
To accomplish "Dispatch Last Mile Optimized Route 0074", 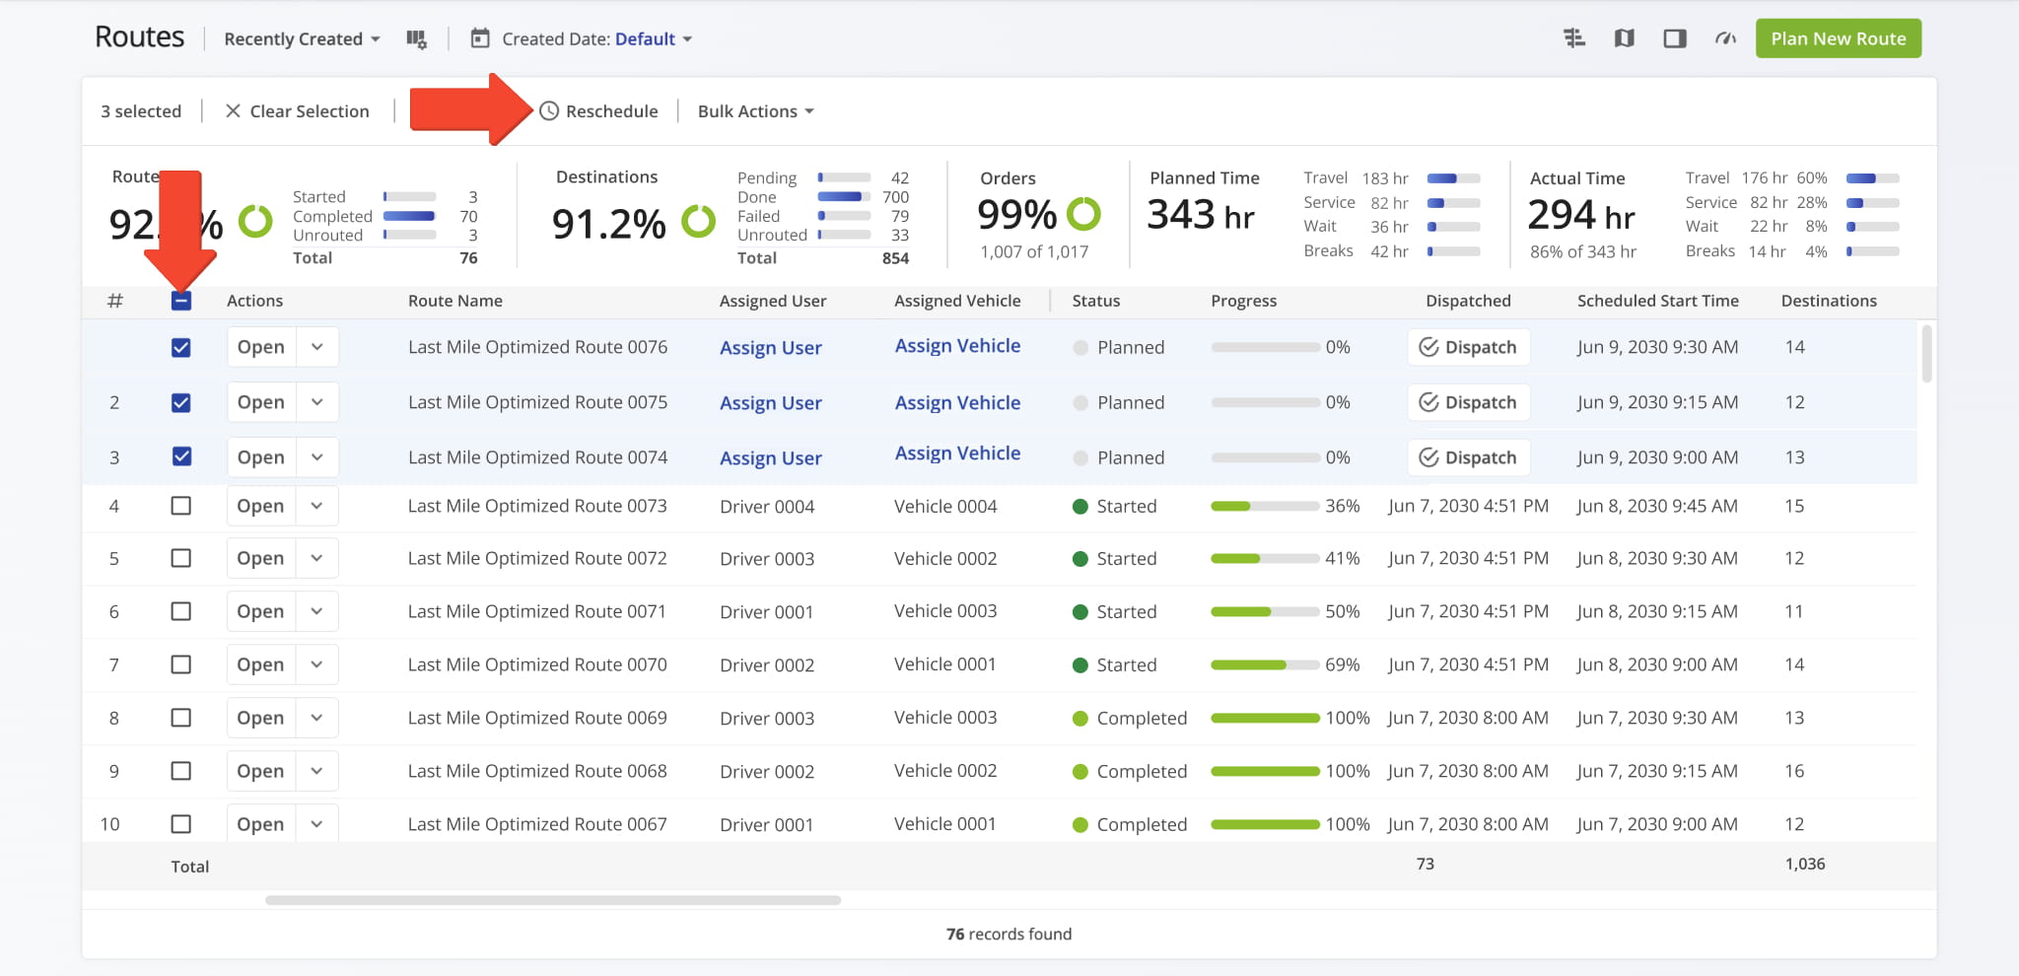I will point(1468,457).
